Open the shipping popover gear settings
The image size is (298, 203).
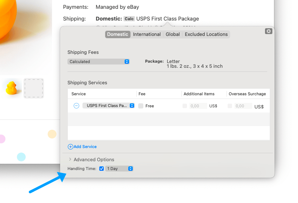pos(269,31)
